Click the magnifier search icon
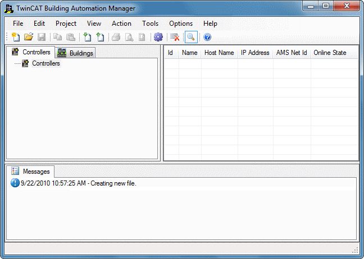 pos(191,37)
